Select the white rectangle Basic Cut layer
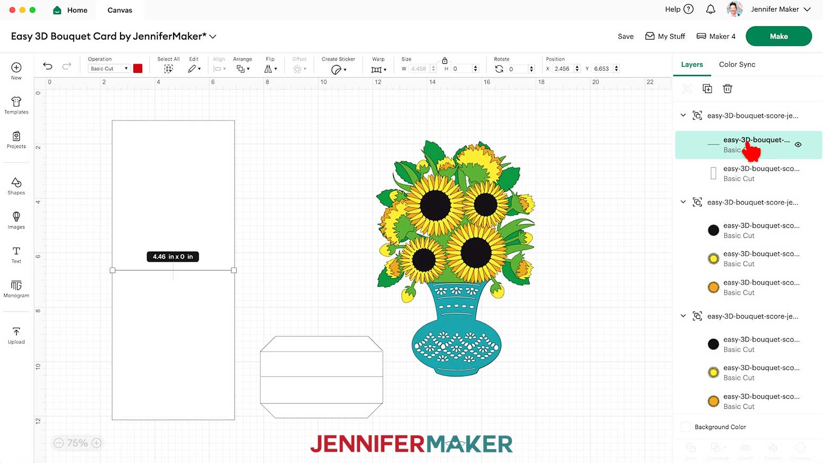Image resolution: width=823 pixels, height=463 pixels. 748,174
